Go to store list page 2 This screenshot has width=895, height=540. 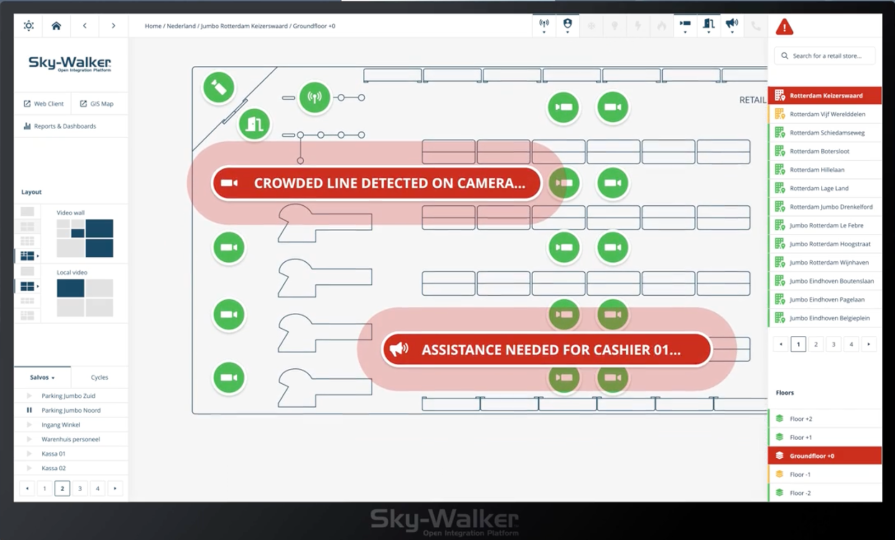pyautogui.click(x=816, y=344)
